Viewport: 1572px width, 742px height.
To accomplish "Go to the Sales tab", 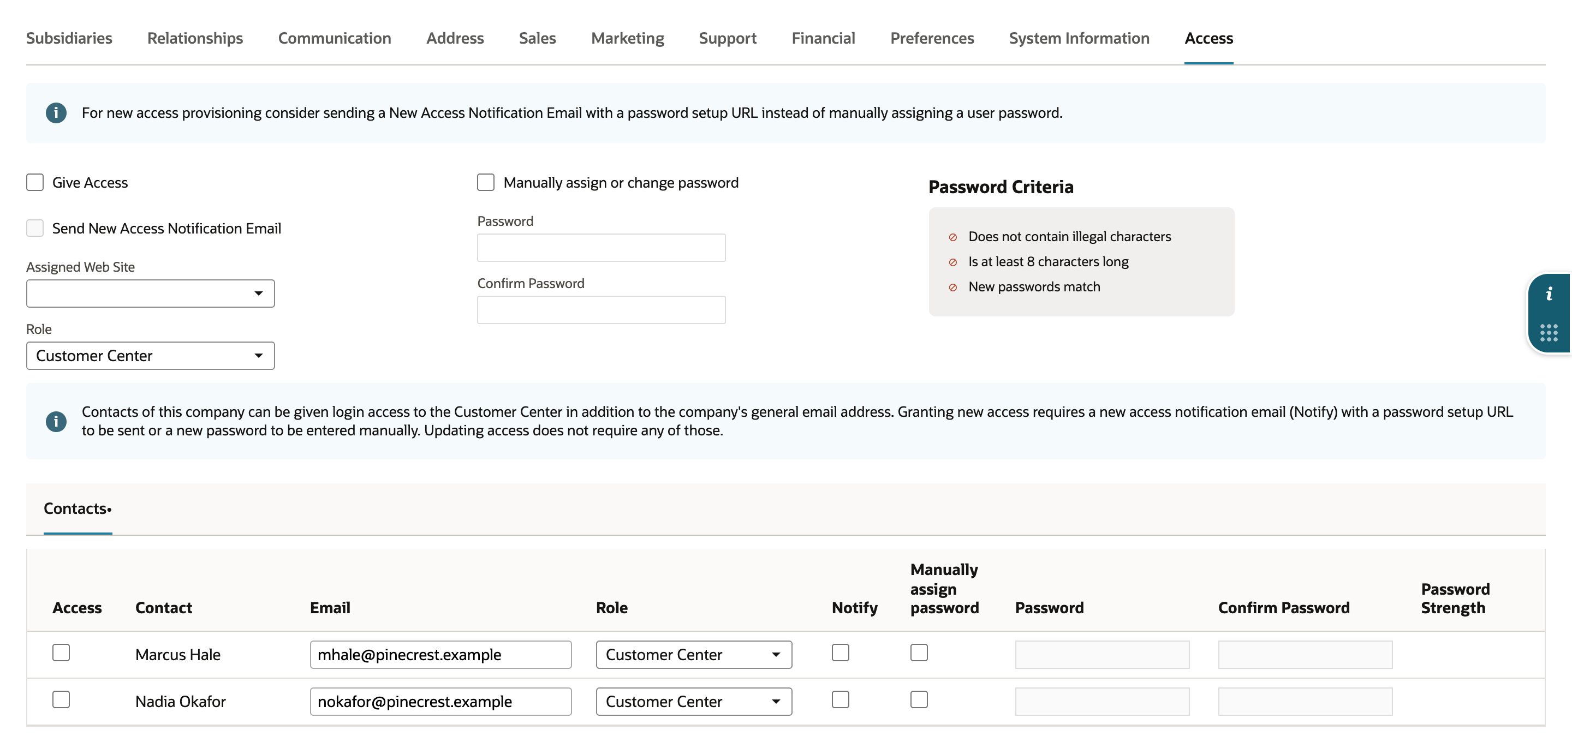I will [x=537, y=38].
